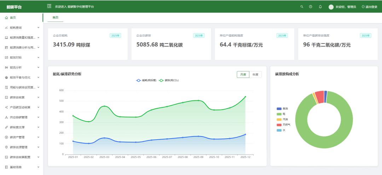Toggle 碳排(吨CO₂) series in chart legend
382x175 pixels.
(x=169, y=80)
